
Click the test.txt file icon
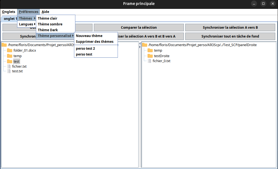tap(9, 71)
